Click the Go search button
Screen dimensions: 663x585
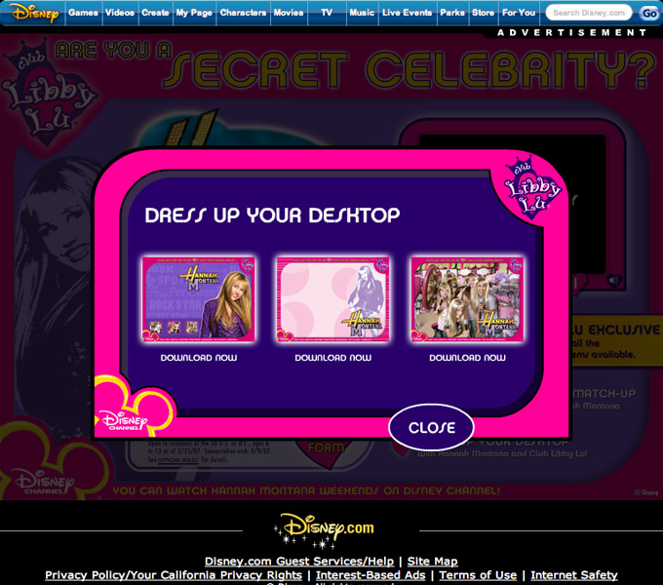click(x=649, y=13)
